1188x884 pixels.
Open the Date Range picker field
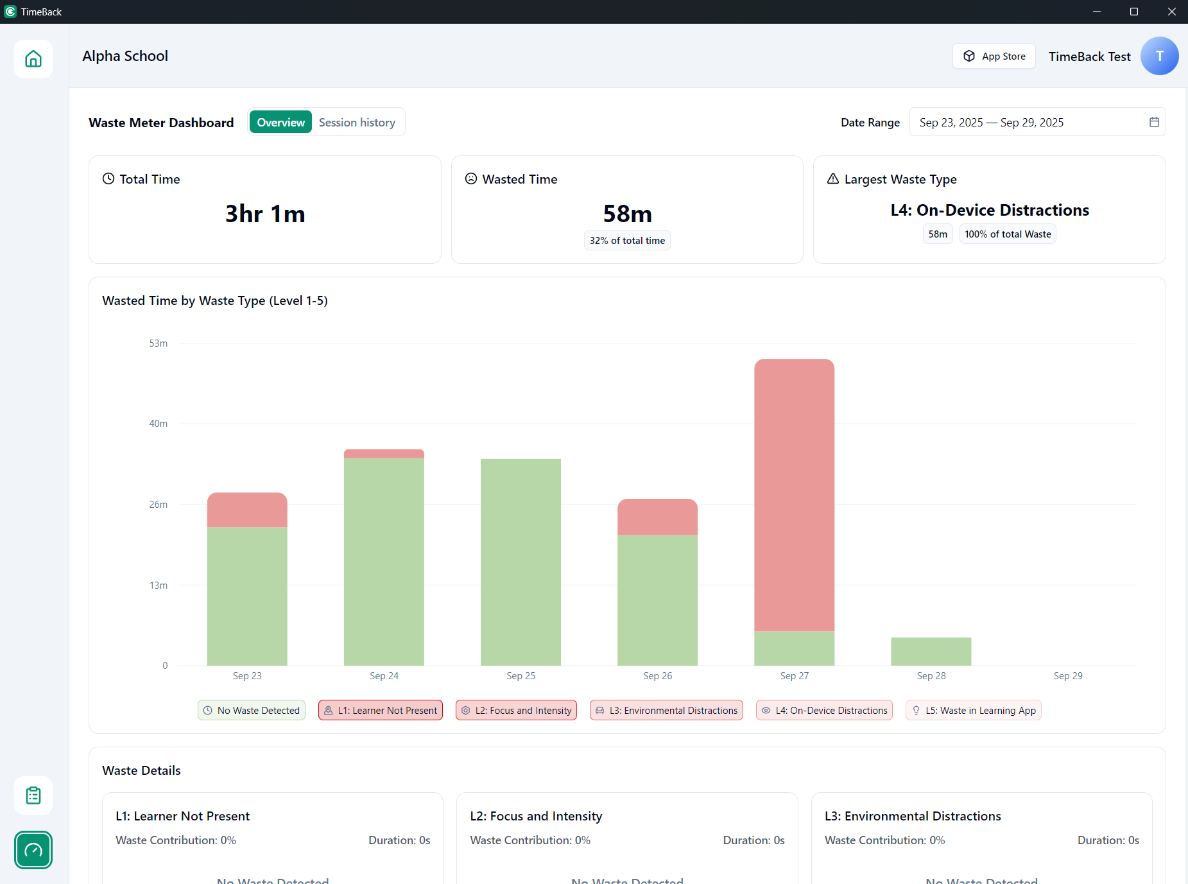click(x=1027, y=122)
